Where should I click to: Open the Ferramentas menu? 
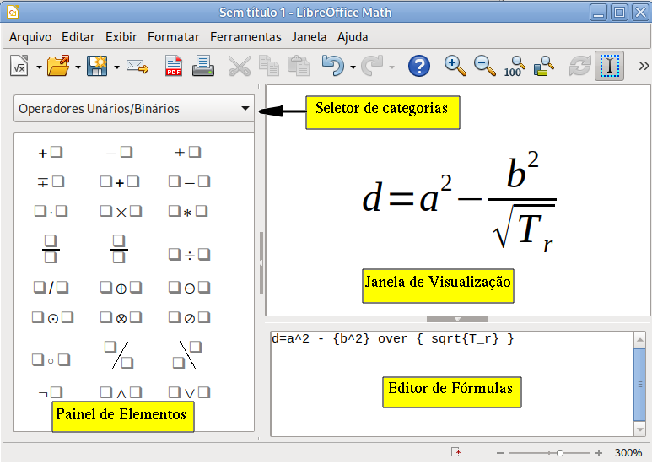[x=245, y=37]
